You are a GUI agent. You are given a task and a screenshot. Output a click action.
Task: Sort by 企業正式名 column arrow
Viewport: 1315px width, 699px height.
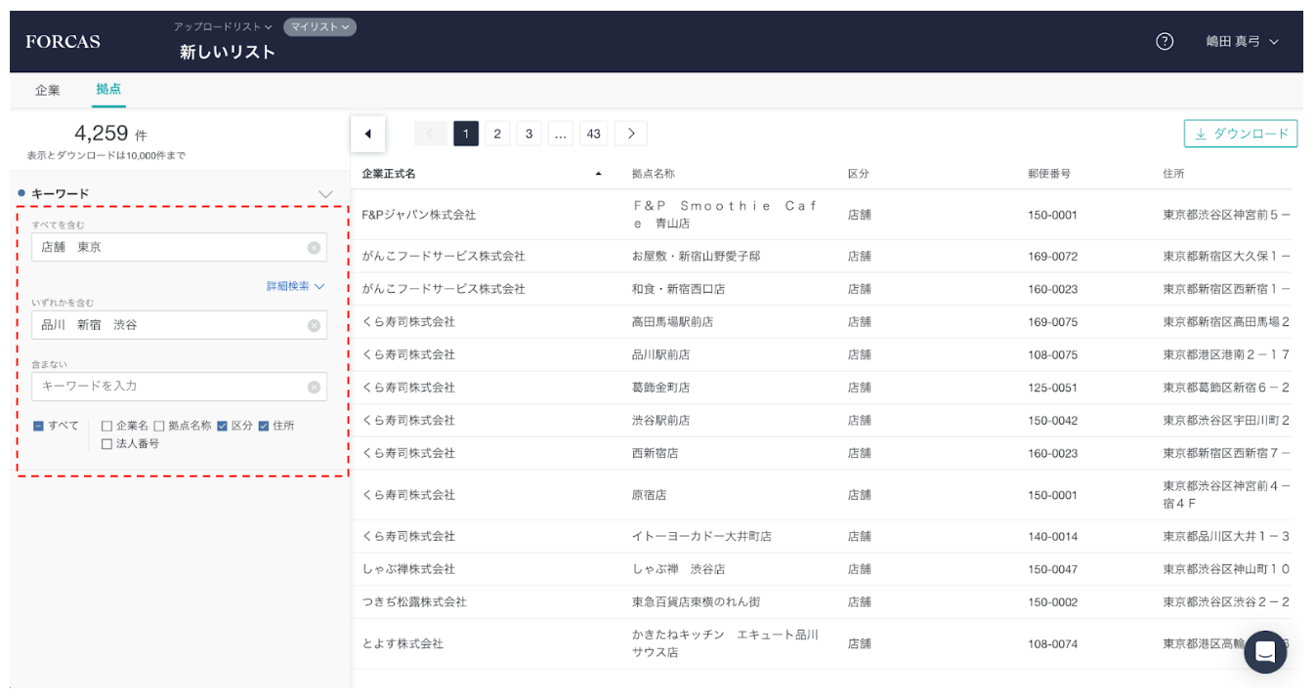(598, 174)
